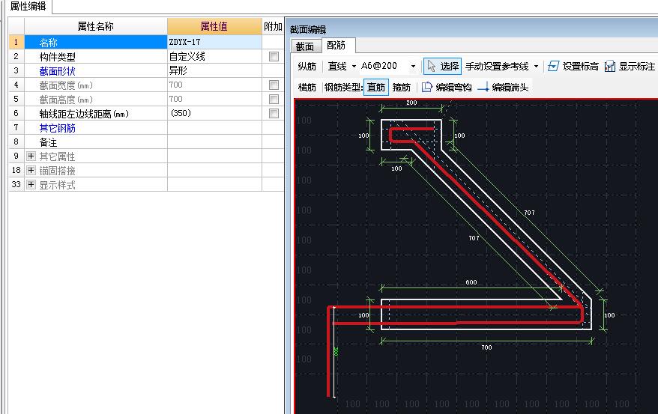Click the 600 dimension label in drawing
Viewport: 658px width, 414px height.
click(x=471, y=282)
